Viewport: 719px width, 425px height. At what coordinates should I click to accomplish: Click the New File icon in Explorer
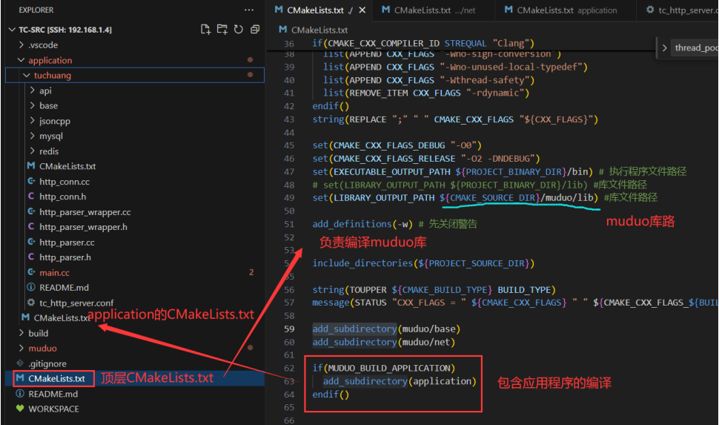pos(205,30)
